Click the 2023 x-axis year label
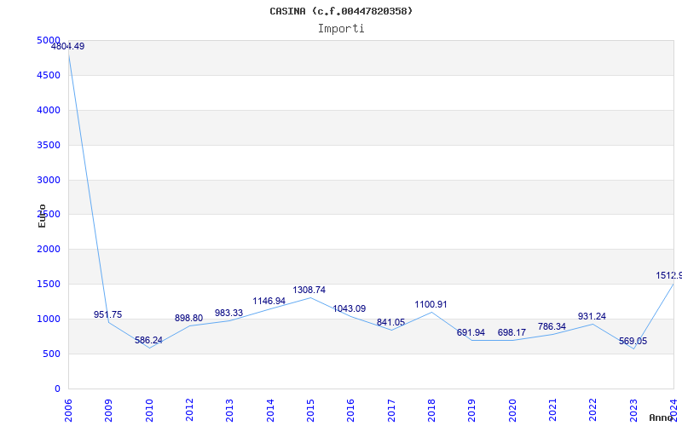 [633, 411]
